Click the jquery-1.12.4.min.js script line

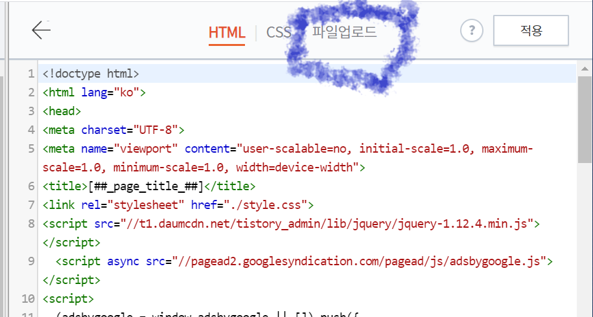[x=292, y=224]
